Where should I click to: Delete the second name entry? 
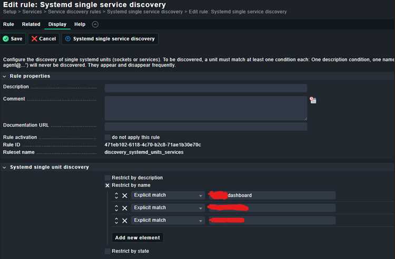tap(125, 208)
